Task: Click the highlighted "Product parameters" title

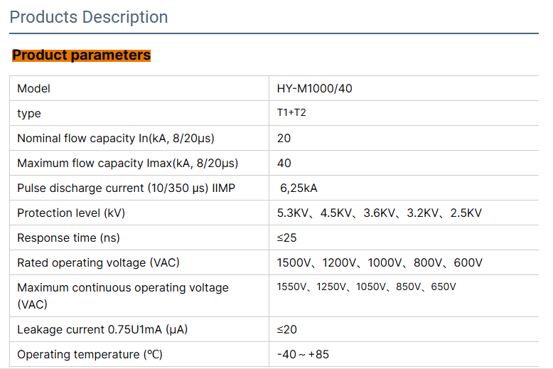Action: click(x=82, y=55)
